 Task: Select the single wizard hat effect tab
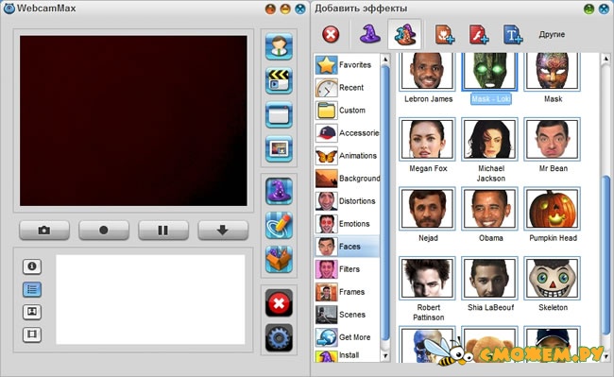tap(369, 34)
